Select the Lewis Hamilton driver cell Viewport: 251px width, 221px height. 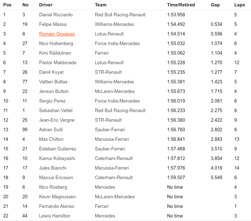[55, 216]
